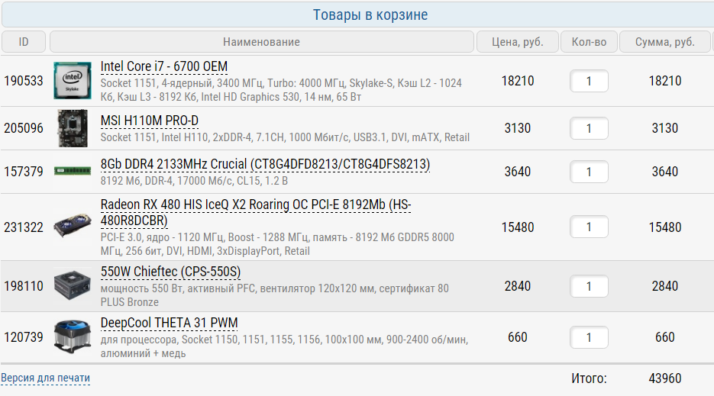Click the Crucial DDR4 memory stick thumbnail

73,171
